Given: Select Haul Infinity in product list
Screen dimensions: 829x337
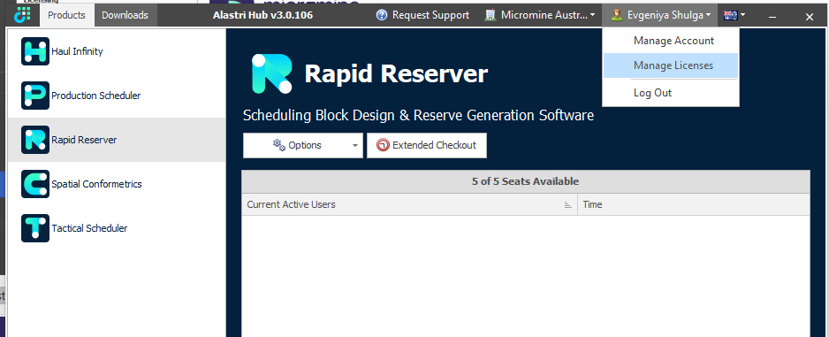Looking at the screenshot, I should point(117,51).
